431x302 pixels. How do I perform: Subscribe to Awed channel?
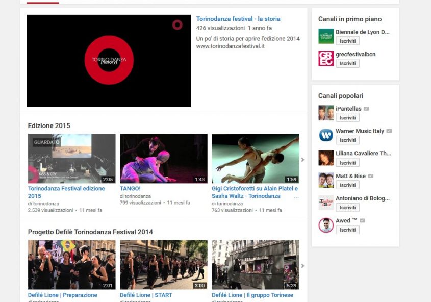[x=347, y=230]
